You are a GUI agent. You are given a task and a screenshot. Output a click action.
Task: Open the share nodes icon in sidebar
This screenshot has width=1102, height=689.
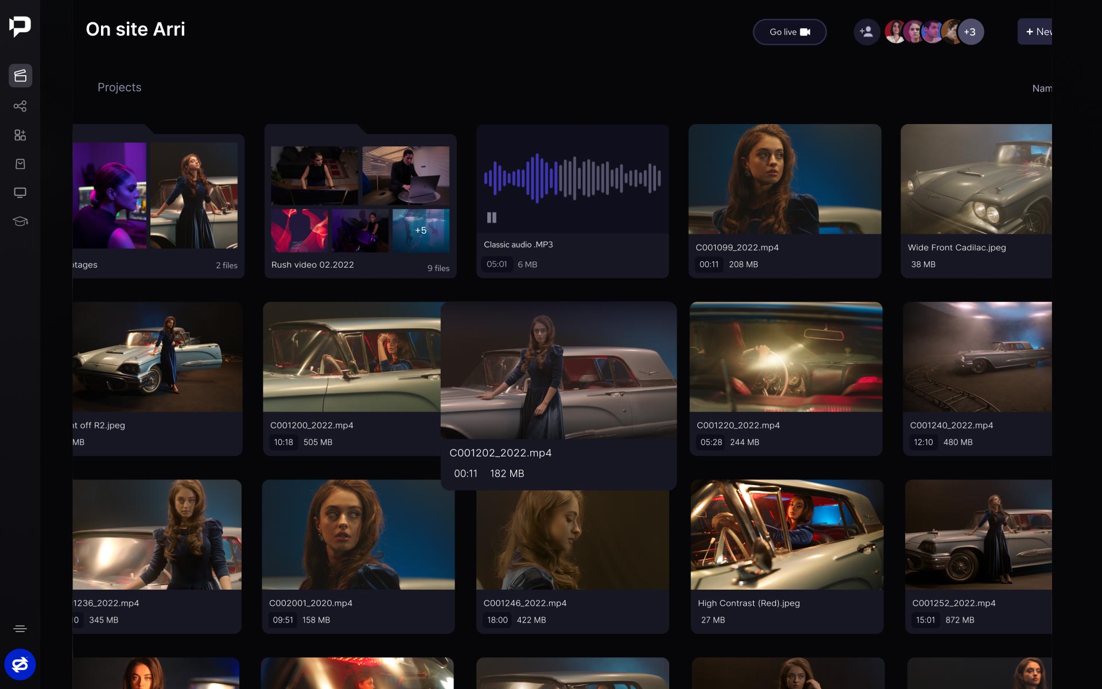(x=20, y=106)
